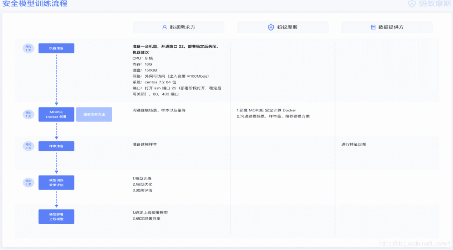Screen dimensions: 453x250
Task: Click the 耗时2天 badge beside 样本准备
Action: (x=29, y=146)
